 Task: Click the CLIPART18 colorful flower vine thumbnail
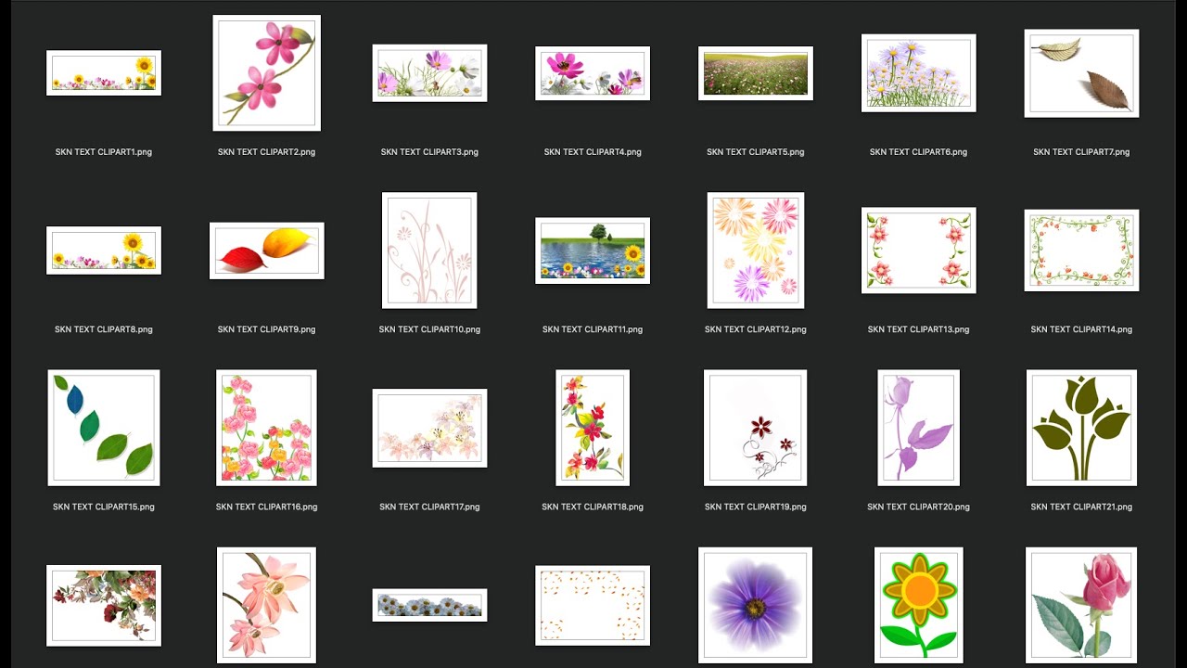(x=593, y=428)
